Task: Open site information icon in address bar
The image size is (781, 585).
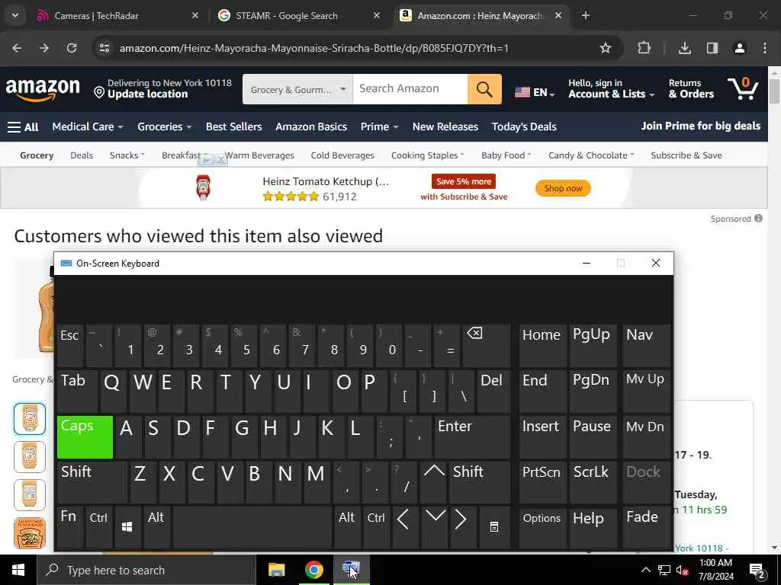Action: (104, 48)
